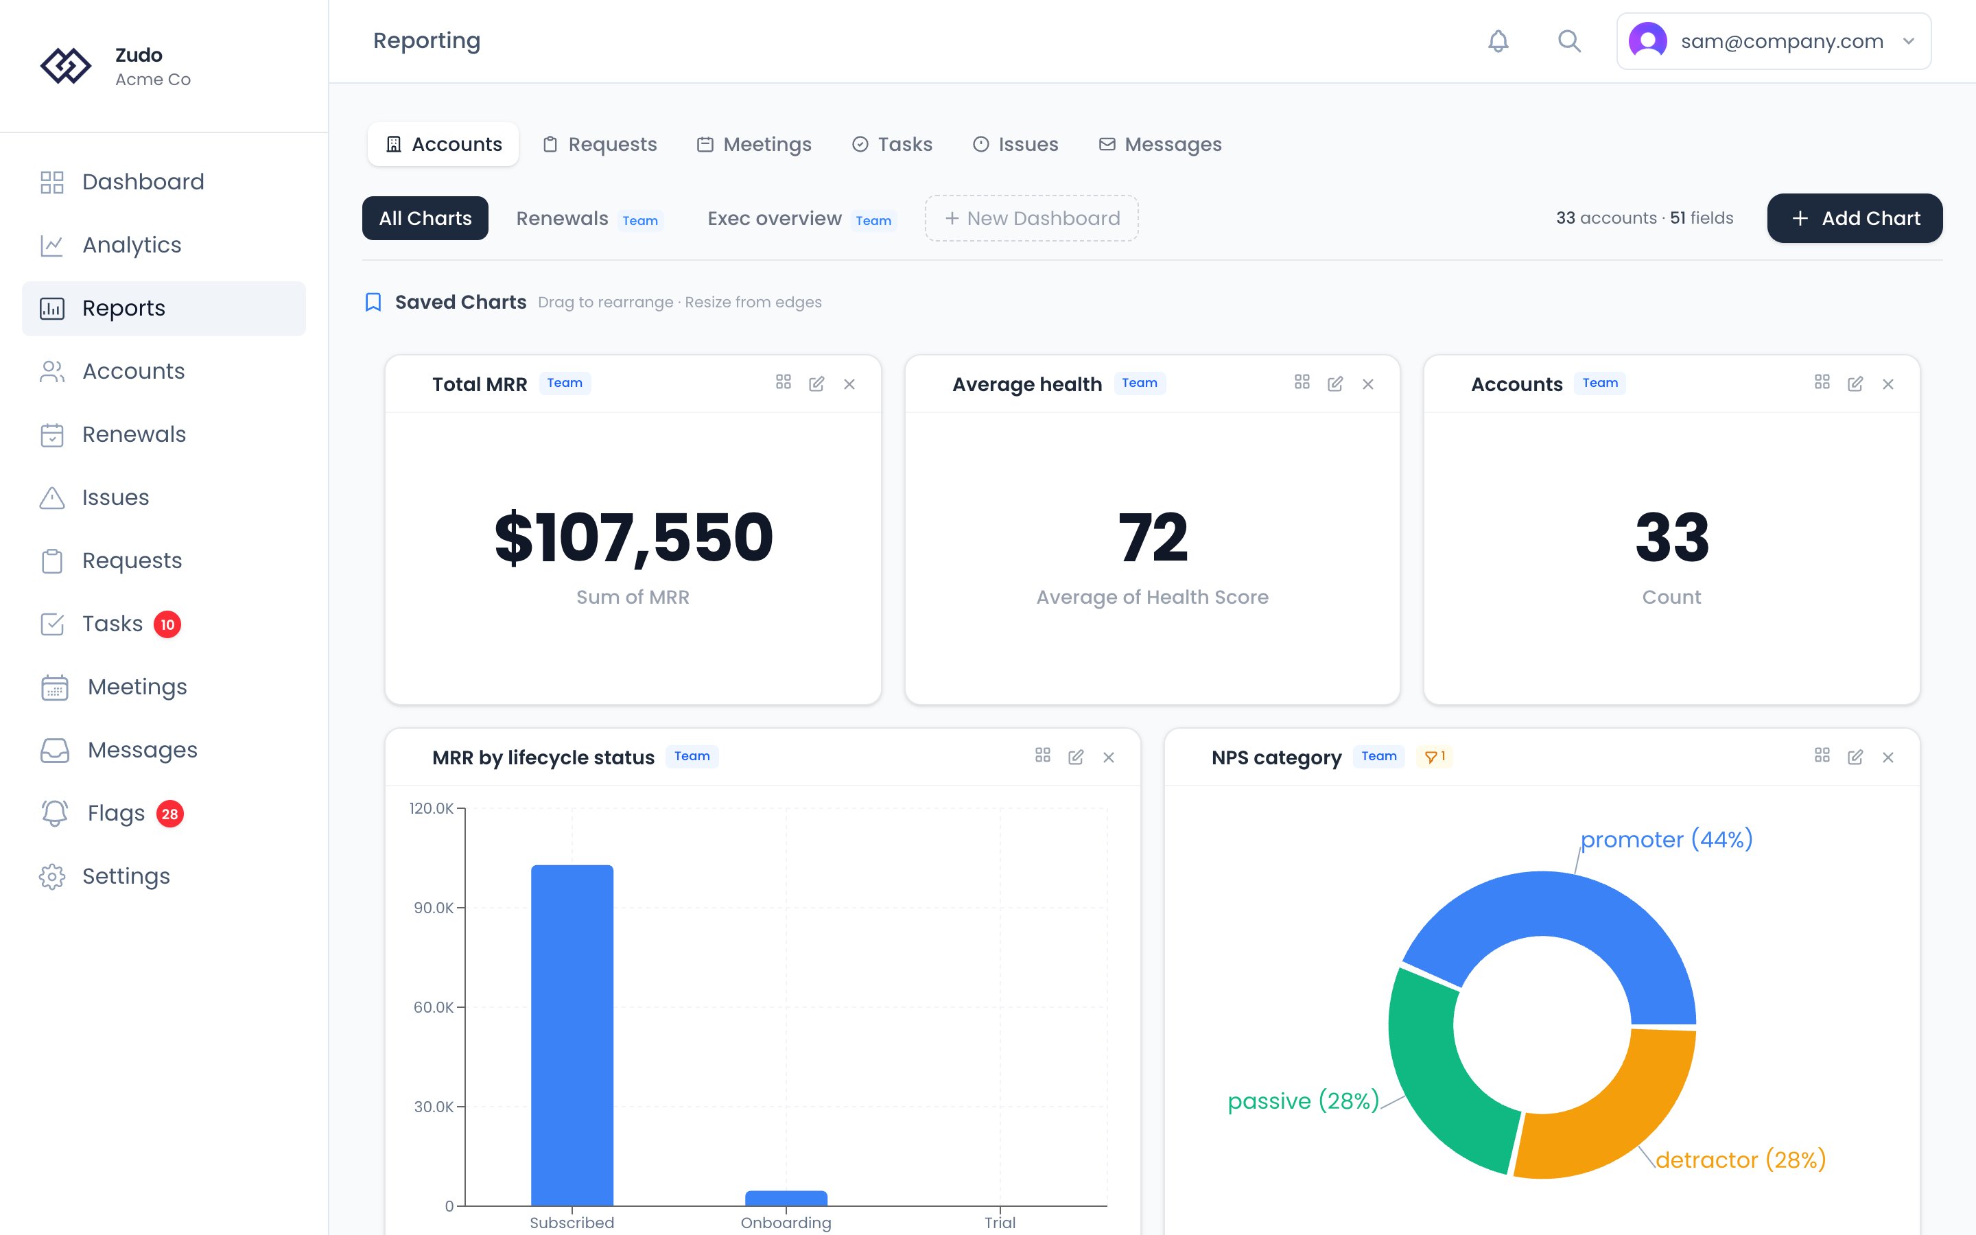Select the All Charts dashboard
1976x1235 pixels.
(425, 218)
